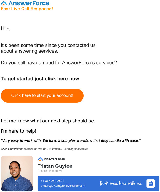Click the small AnswerForce logo icon in signature
160x192 pixels.
point(40,159)
